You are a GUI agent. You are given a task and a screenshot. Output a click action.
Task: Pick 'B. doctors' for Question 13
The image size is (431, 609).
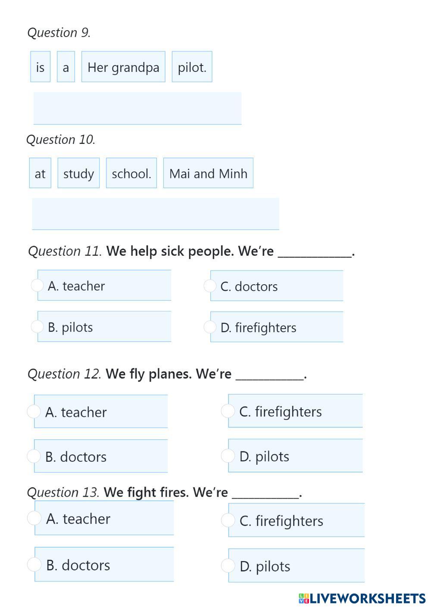pyautogui.click(x=34, y=564)
